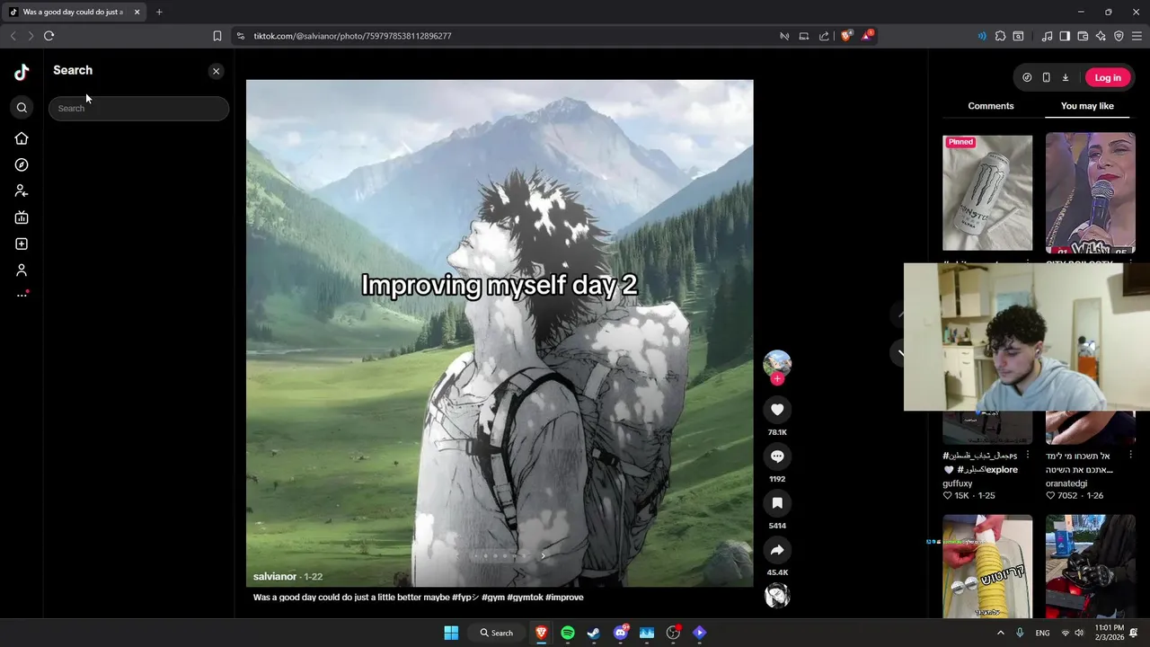Open the creator avatar above like button
This screenshot has height=647, width=1150.
[x=777, y=363]
